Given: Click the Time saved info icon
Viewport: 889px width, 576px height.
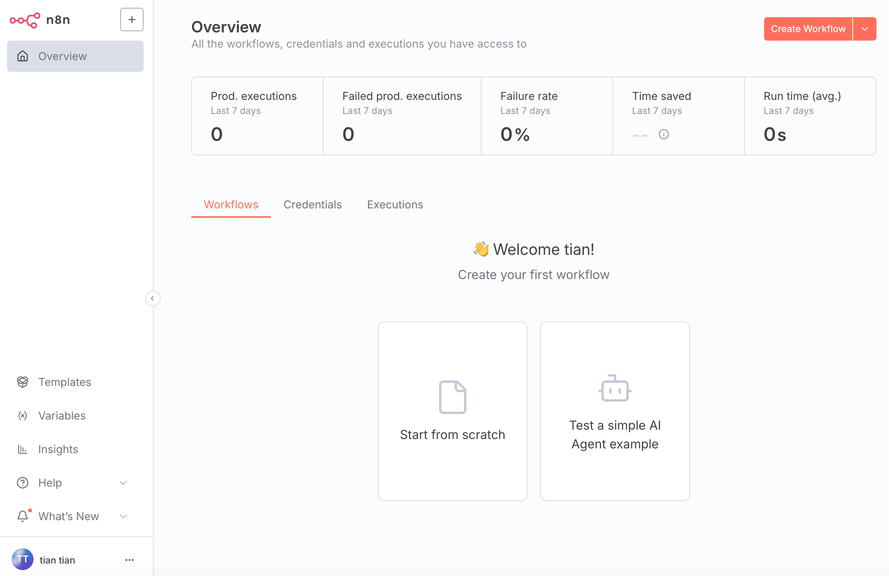Looking at the screenshot, I should pos(664,135).
